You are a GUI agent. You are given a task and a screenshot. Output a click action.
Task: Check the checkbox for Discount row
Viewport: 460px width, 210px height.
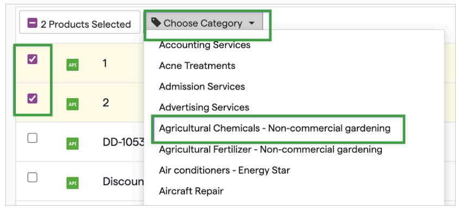tap(32, 177)
